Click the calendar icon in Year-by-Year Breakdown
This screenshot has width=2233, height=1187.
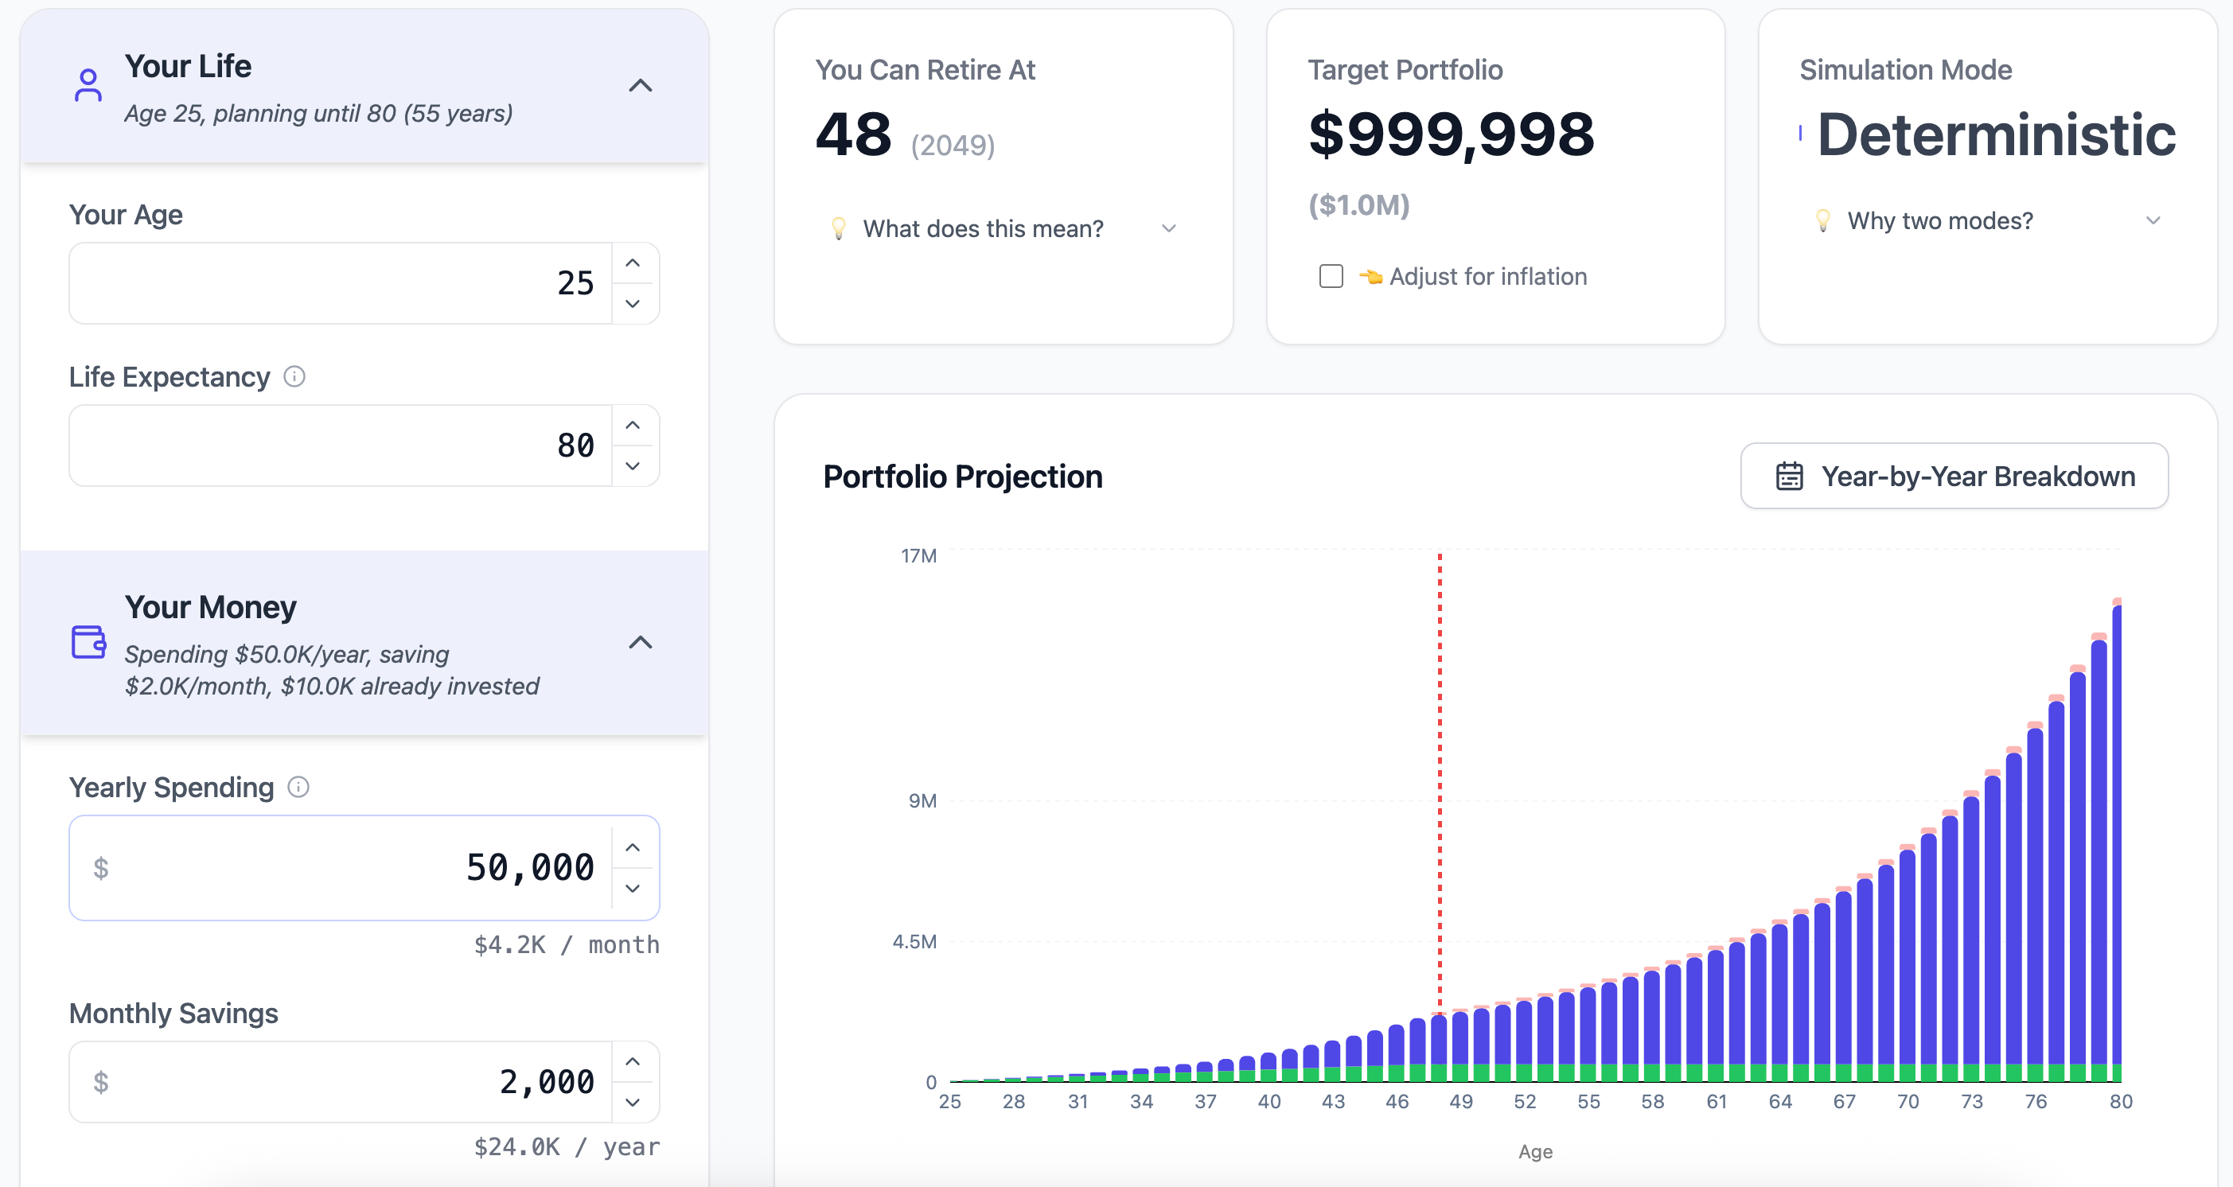[1789, 477]
